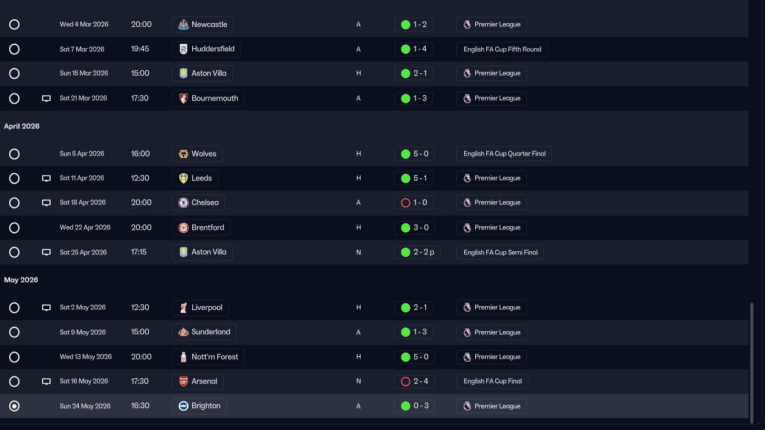Screen dimensions: 765x430
Task: Click the Newcastle club crest icon
Action: pyautogui.click(x=183, y=24)
